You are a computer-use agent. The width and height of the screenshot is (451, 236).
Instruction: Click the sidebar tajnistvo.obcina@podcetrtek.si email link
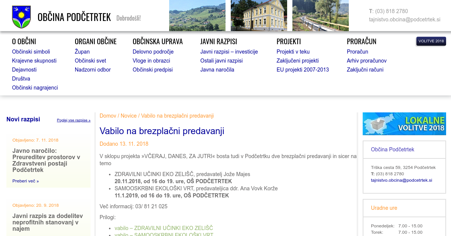point(401,180)
